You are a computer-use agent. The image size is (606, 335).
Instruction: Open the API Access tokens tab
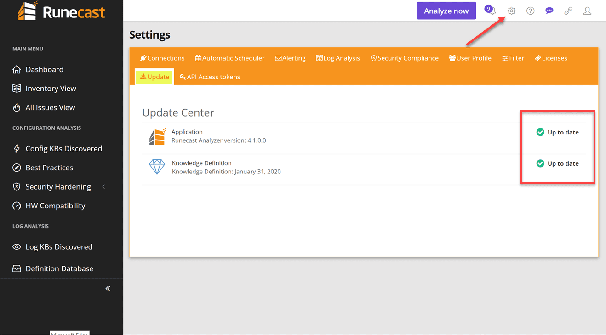pos(210,77)
